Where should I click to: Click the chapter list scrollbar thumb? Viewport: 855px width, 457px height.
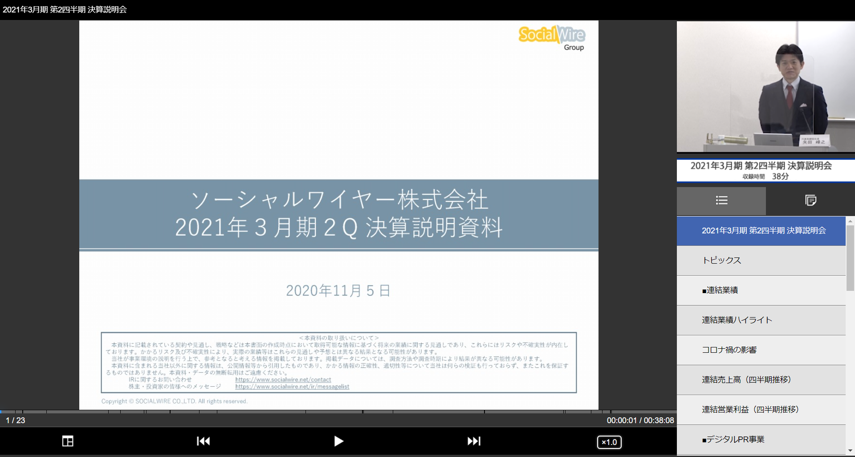[x=850, y=258]
